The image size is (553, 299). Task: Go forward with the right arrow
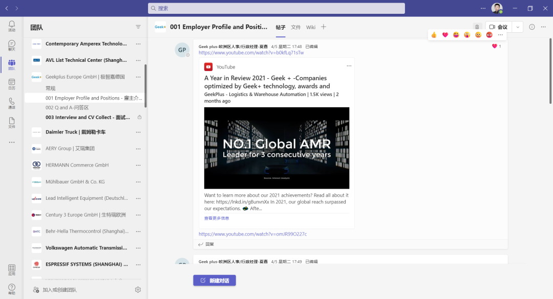(16, 8)
